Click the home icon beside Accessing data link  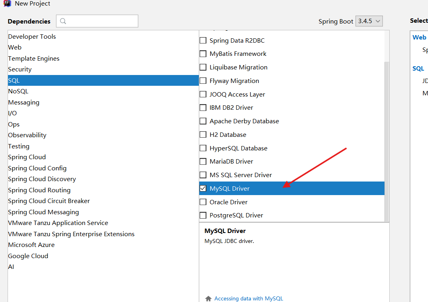tap(208, 298)
